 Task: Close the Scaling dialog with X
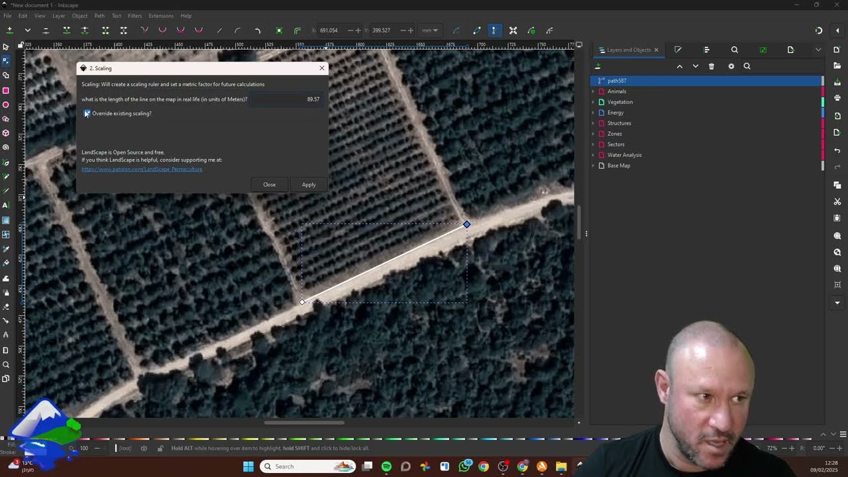pyautogui.click(x=322, y=68)
